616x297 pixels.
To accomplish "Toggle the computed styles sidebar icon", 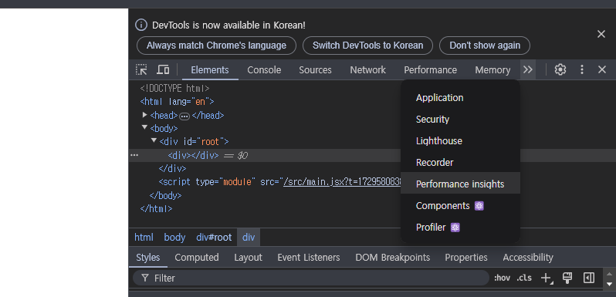I will [x=589, y=278].
